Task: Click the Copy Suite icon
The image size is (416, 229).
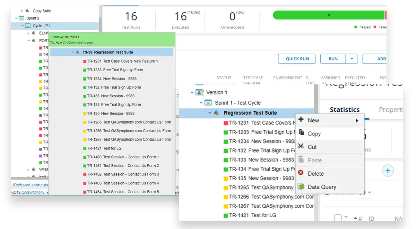Action: click(28, 11)
